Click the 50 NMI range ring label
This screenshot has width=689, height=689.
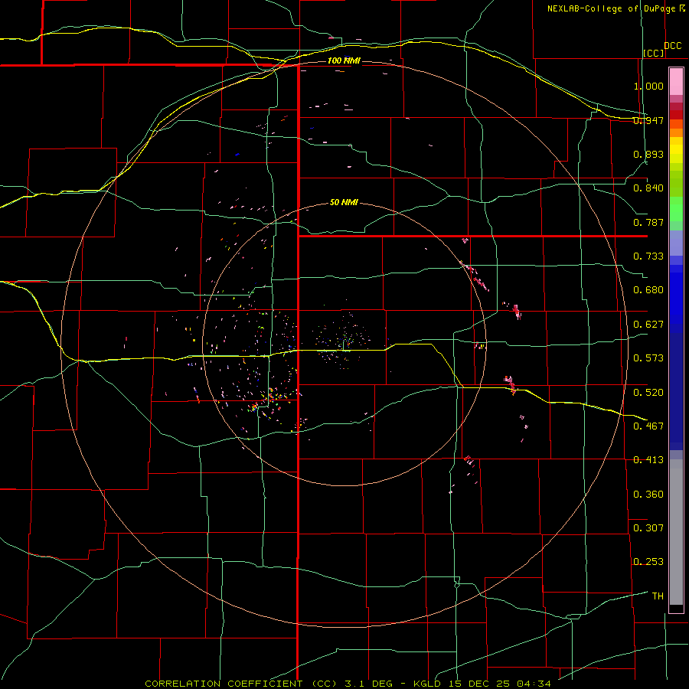point(344,203)
